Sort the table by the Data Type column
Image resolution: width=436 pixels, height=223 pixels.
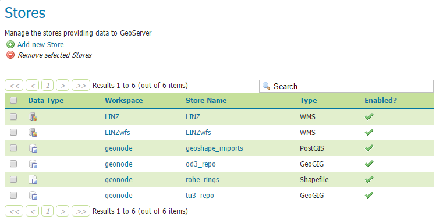click(x=46, y=101)
